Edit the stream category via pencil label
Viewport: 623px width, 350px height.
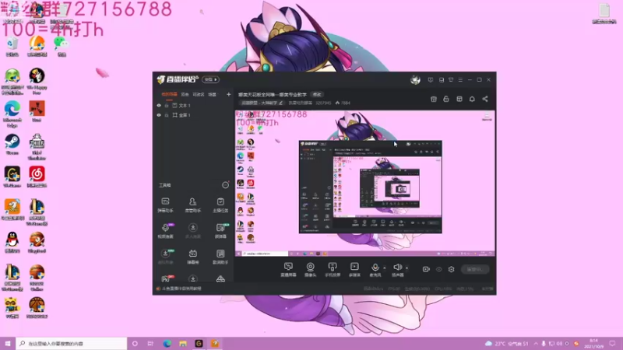pyautogui.click(x=262, y=103)
